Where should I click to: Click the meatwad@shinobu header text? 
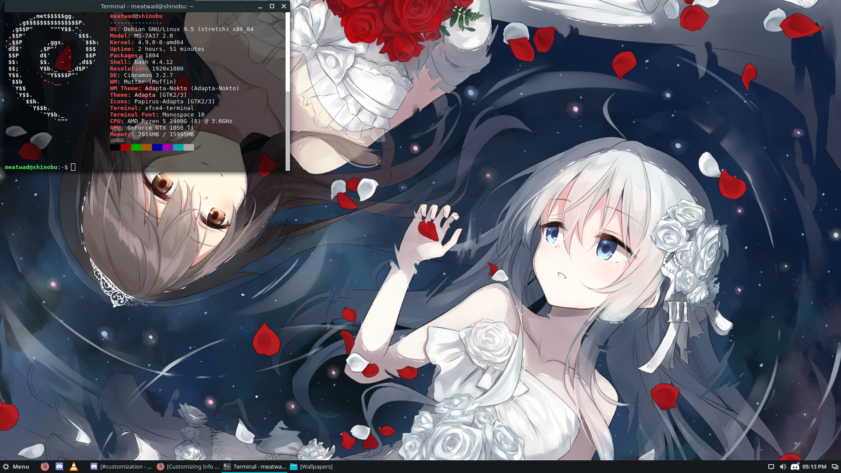coord(136,16)
